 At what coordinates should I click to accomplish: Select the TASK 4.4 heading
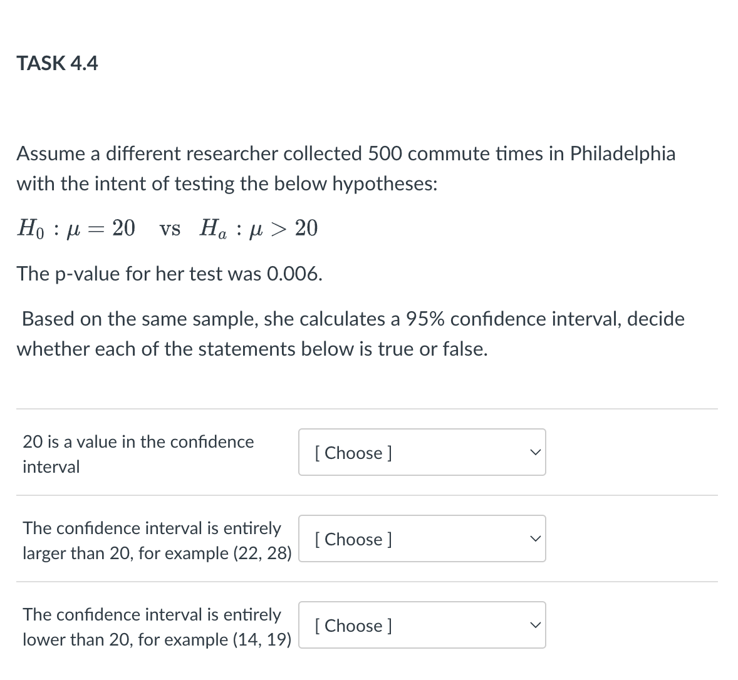57,63
